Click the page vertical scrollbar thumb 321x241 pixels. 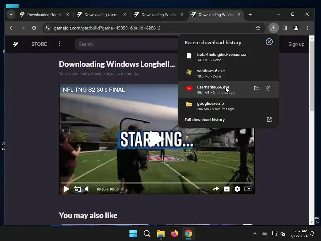tap(312, 76)
